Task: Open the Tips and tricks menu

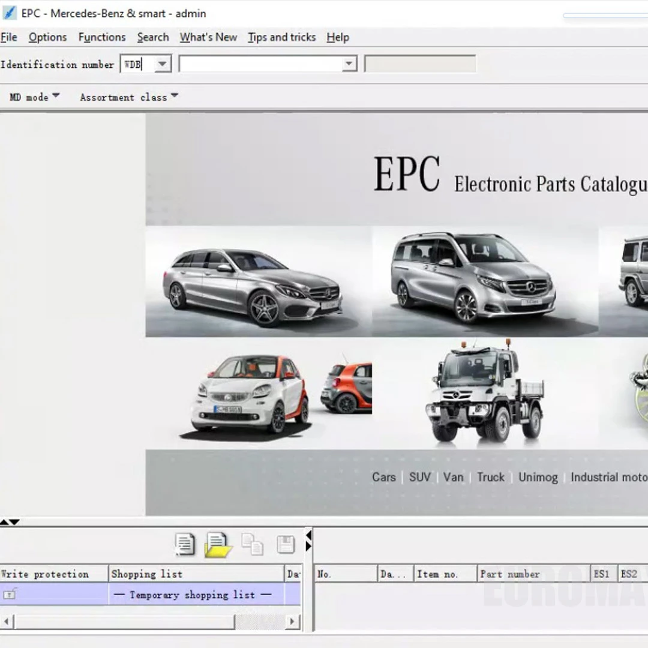Action: pyautogui.click(x=281, y=37)
